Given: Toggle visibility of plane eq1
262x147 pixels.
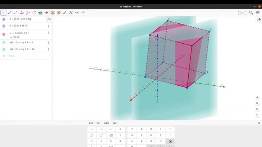Looking at the screenshot, I should click(4, 42).
